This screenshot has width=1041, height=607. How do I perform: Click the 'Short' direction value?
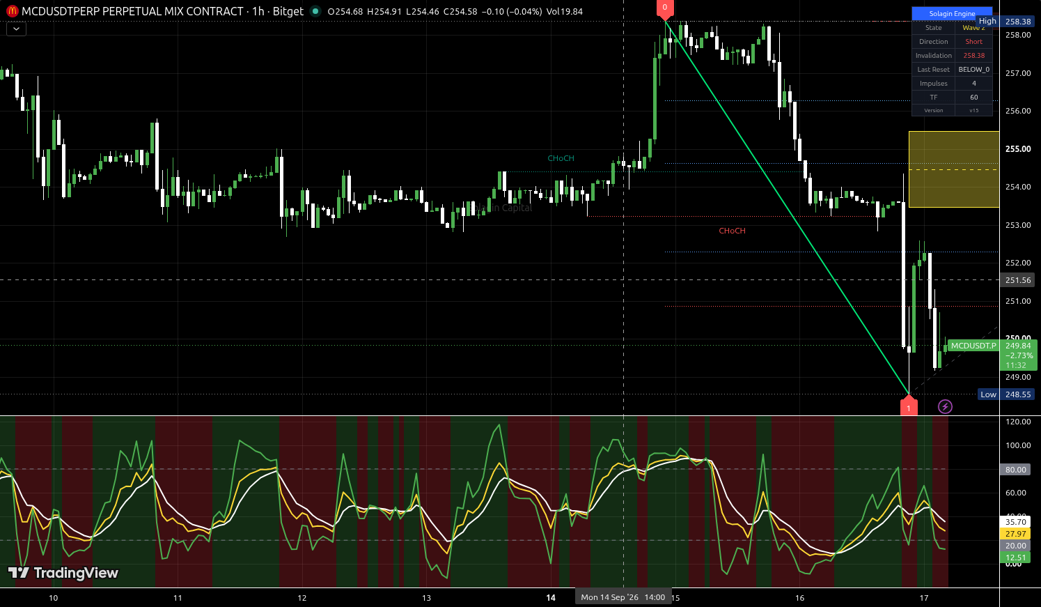point(973,42)
